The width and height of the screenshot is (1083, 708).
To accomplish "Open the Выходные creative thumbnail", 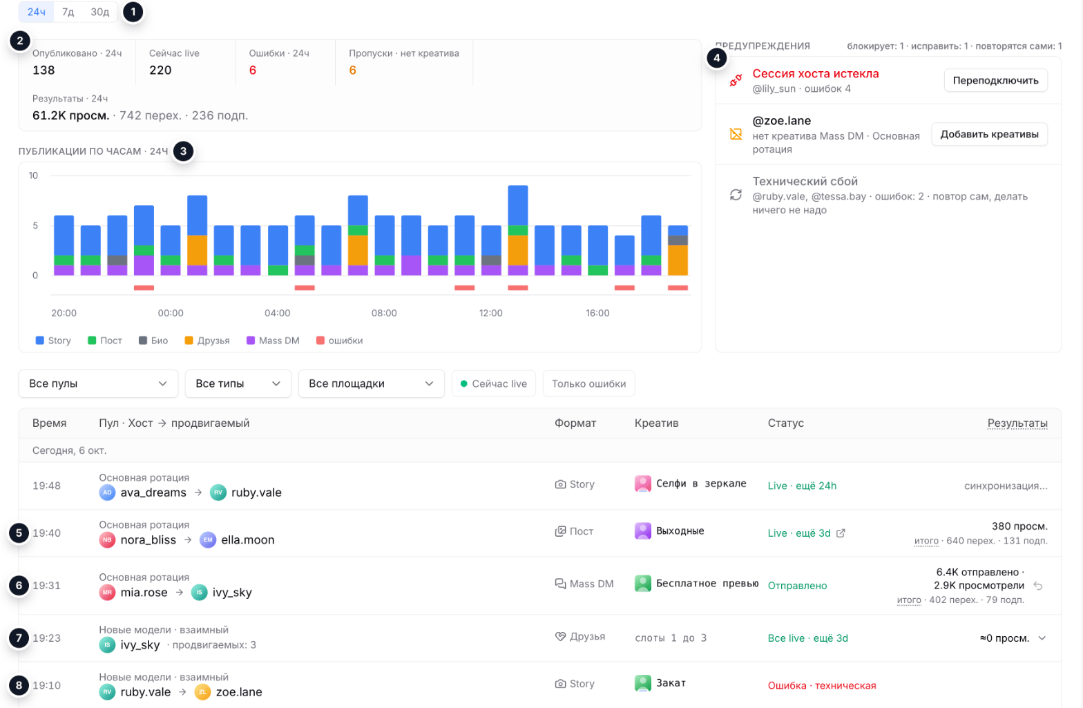I will tap(643, 530).
